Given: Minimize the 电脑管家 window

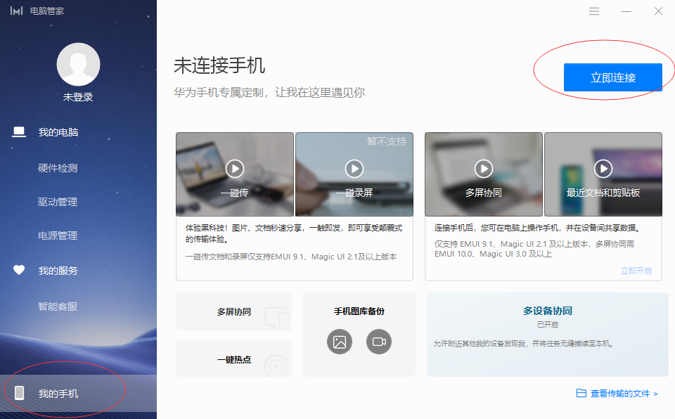Looking at the screenshot, I should coord(626,11).
